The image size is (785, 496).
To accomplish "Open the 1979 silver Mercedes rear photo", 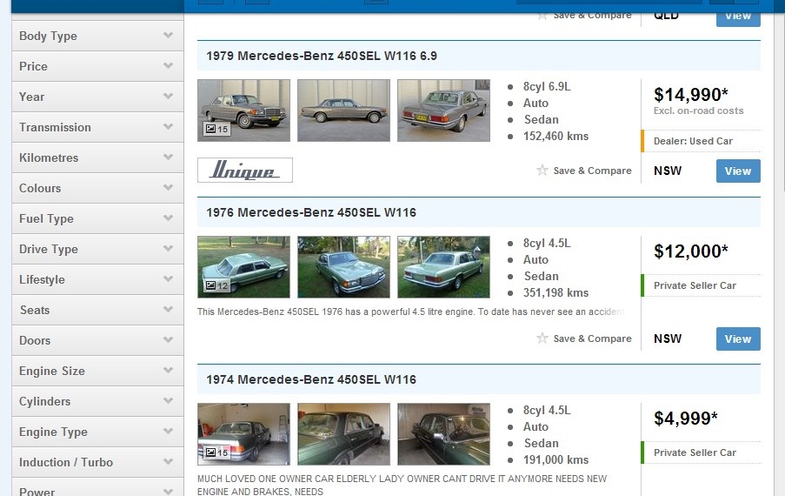I will coord(443,111).
